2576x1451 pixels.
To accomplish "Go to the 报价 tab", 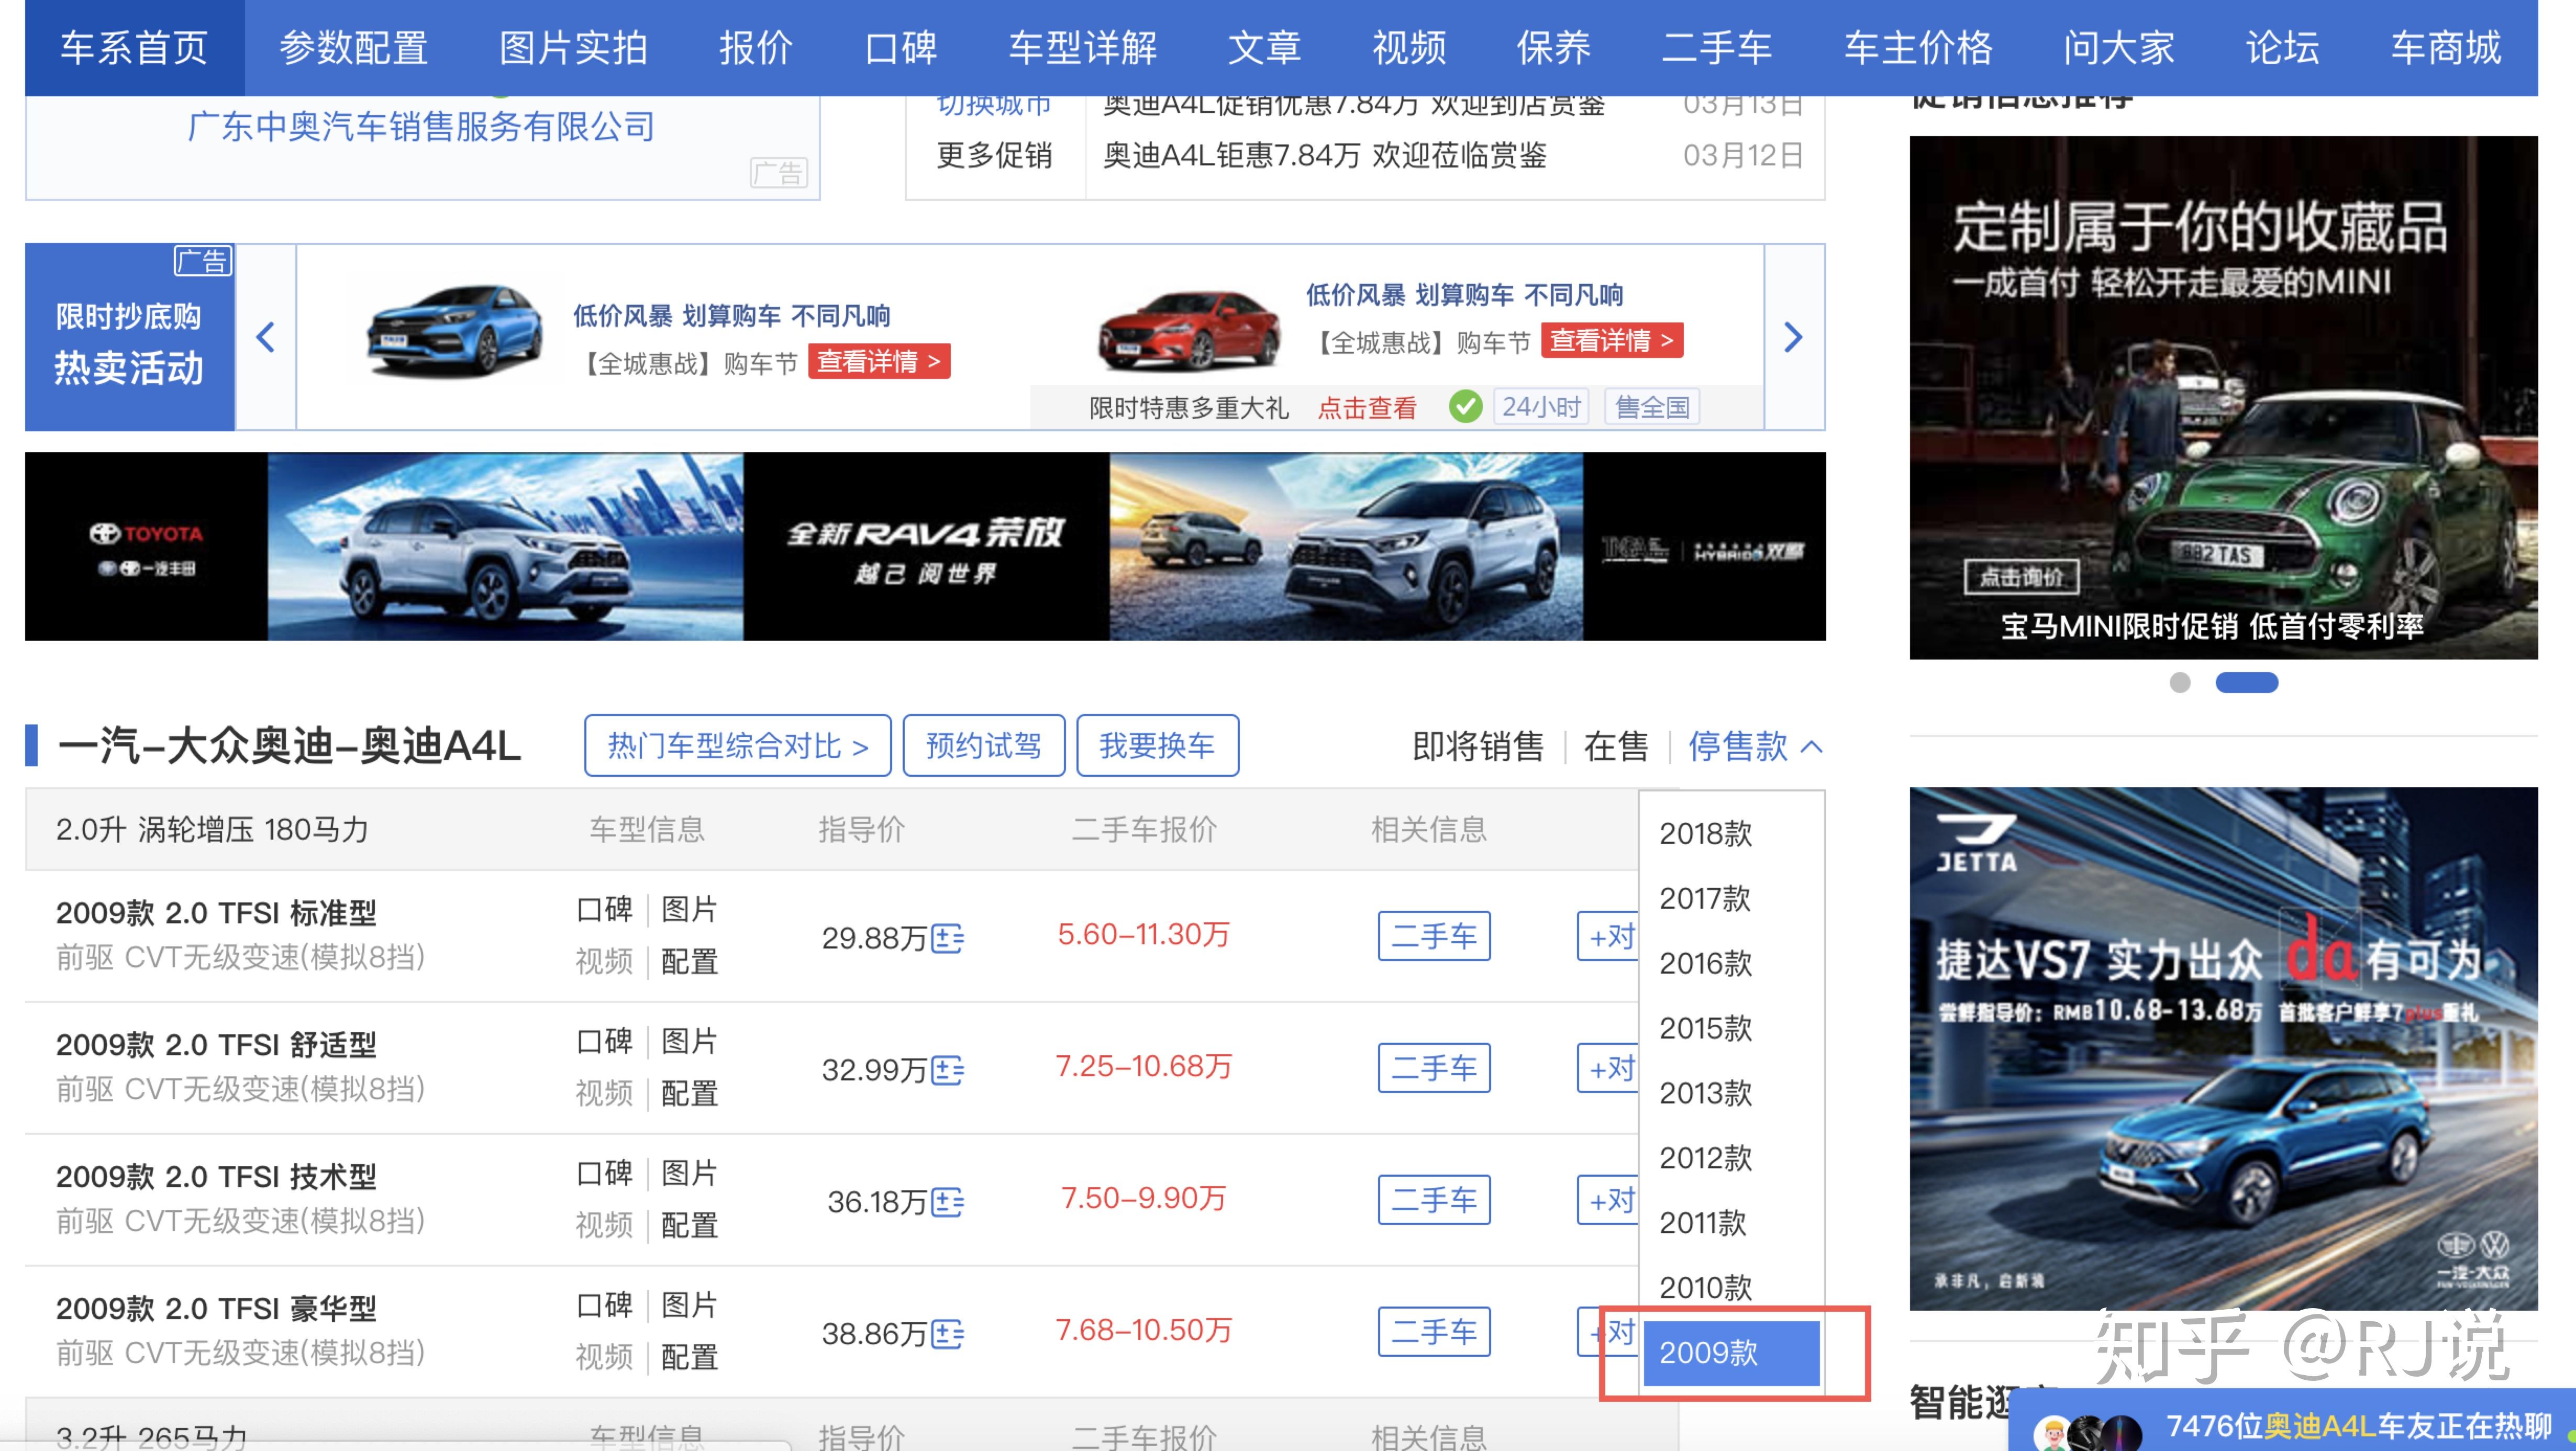I will 756,47.
